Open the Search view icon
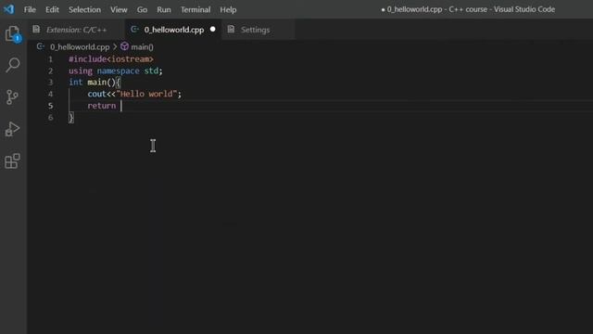The image size is (593, 334). pos(12,65)
